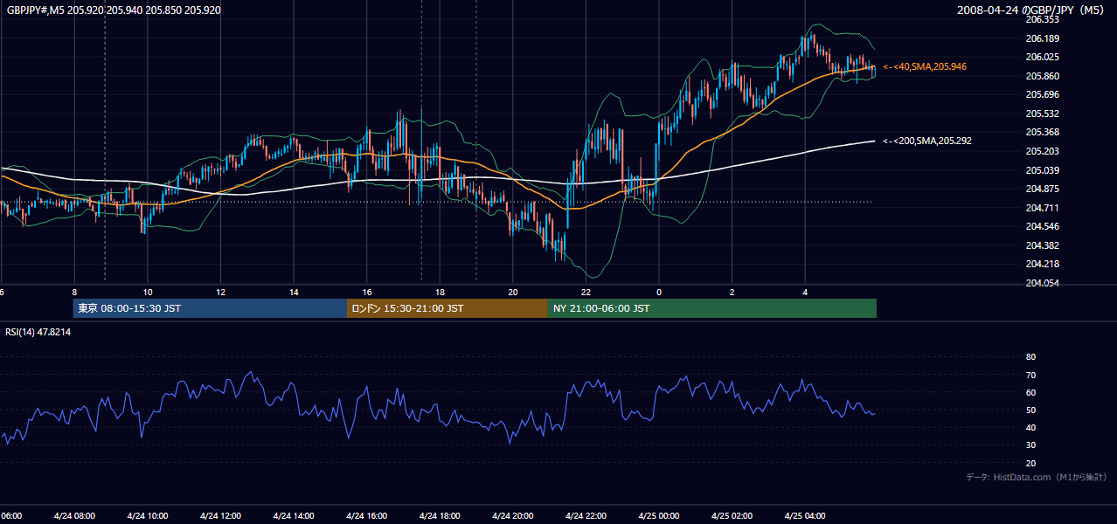Click the 4/24 14:00 date axis label
Screen dimensions: 1117x524
pyautogui.click(x=294, y=516)
